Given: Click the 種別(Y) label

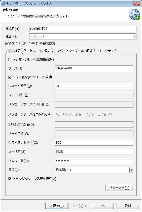Looking at the screenshot, I should (x=11, y=36).
